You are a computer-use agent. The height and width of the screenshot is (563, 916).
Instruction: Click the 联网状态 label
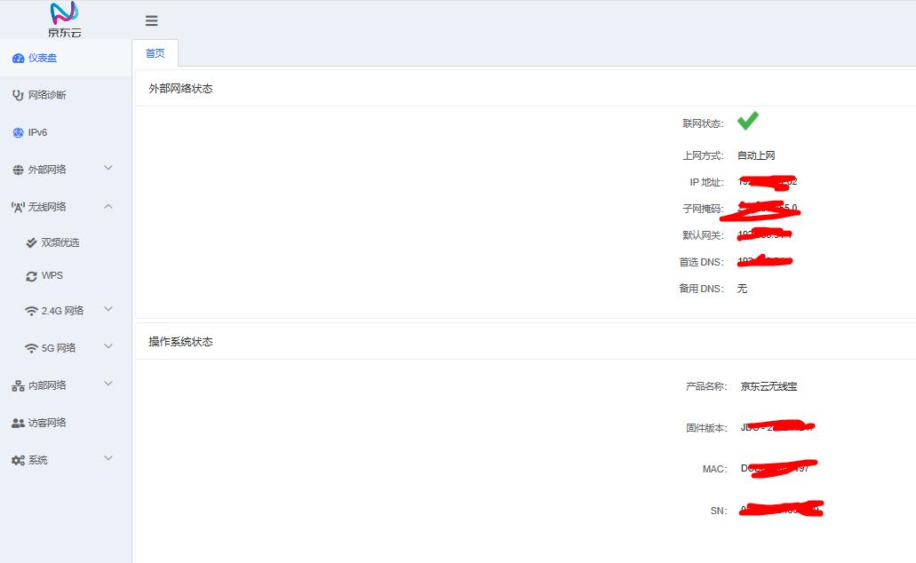pyautogui.click(x=703, y=123)
